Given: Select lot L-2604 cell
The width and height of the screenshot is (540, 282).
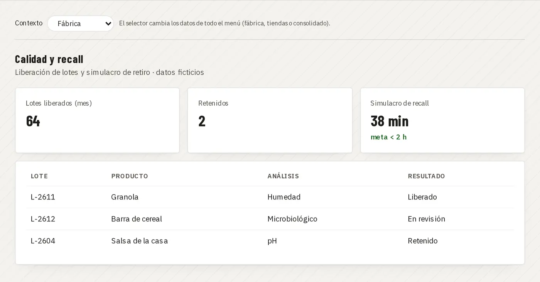Looking at the screenshot, I should [43, 241].
